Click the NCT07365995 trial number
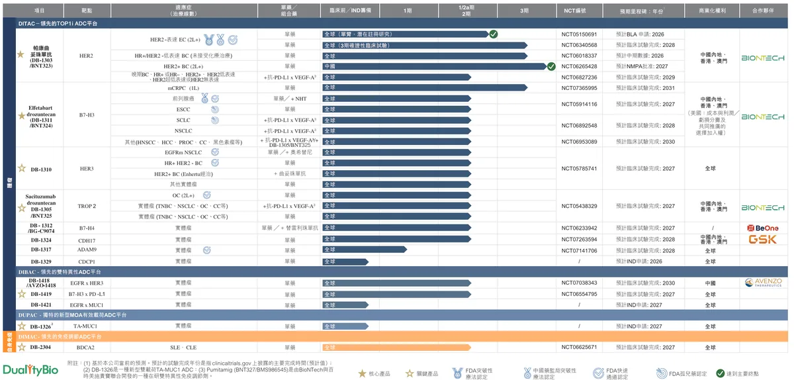 pyautogui.click(x=579, y=88)
